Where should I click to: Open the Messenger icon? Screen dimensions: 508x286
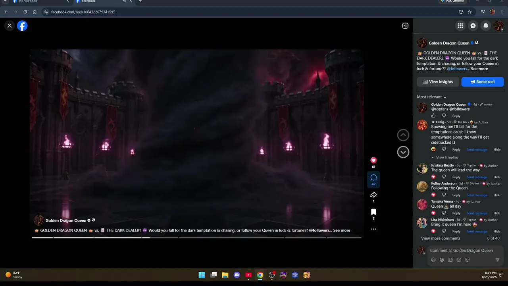pos(473,26)
